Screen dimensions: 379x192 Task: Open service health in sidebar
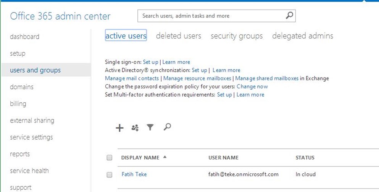[x=29, y=171]
